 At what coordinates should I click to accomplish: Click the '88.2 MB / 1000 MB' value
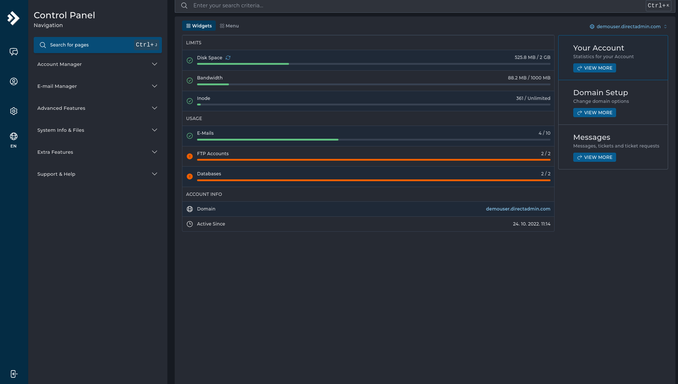pyautogui.click(x=529, y=78)
